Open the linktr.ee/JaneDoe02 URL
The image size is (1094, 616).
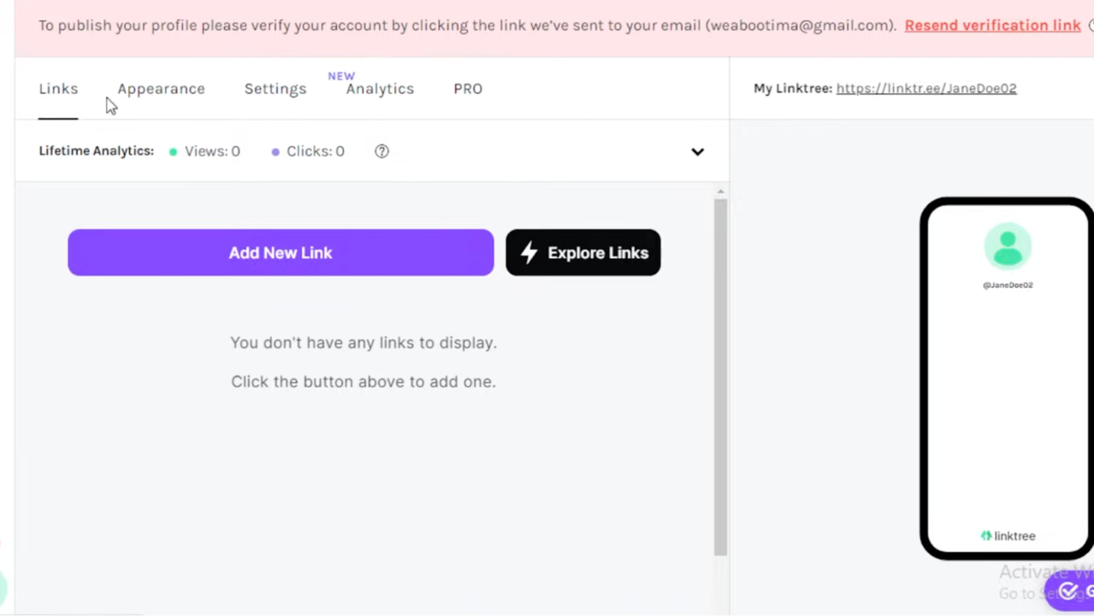925,88
